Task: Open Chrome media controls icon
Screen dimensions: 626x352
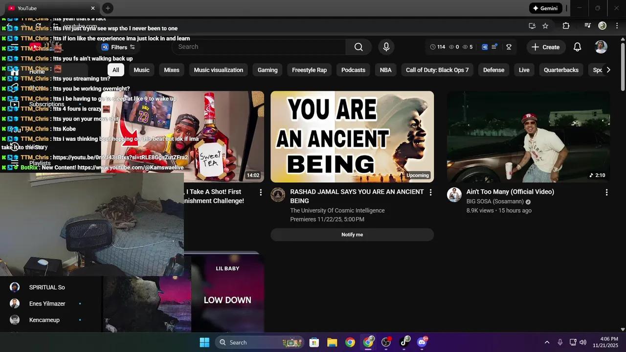Action: click(588, 26)
